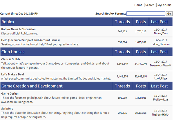Open last poster TheSquidKid04
174x127 pixels.
click(x=161, y=115)
